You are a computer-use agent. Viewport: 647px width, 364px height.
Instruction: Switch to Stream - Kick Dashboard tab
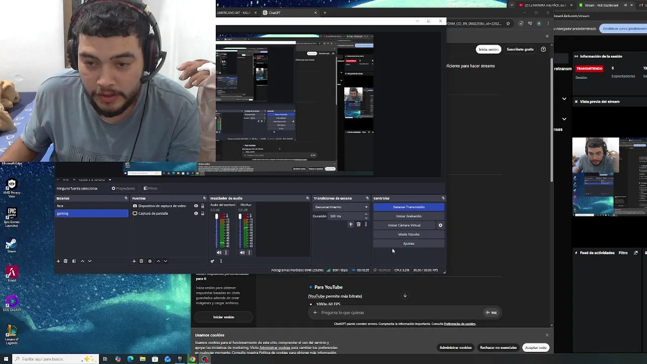pyautogui.click(x=605, y=5)
